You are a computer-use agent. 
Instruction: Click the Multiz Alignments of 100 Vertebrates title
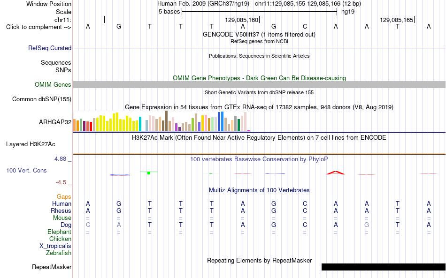(x=259, y=190)
